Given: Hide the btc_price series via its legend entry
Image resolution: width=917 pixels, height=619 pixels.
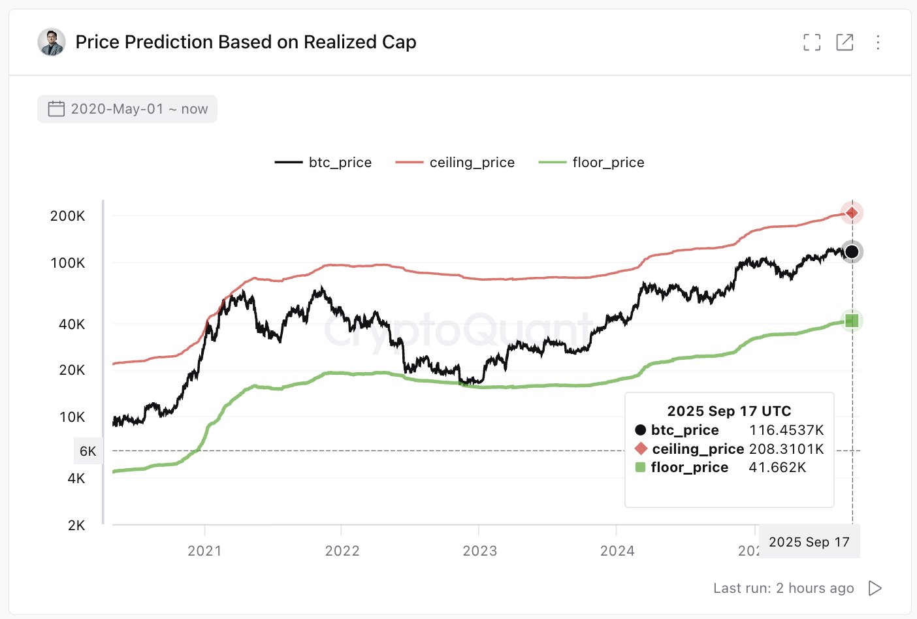Looking at the screenshot, I should (340, 162).
